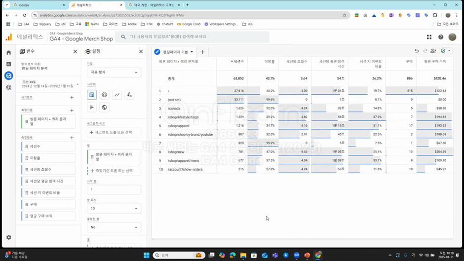Open the Google apps grid icon

click(429, 37)
